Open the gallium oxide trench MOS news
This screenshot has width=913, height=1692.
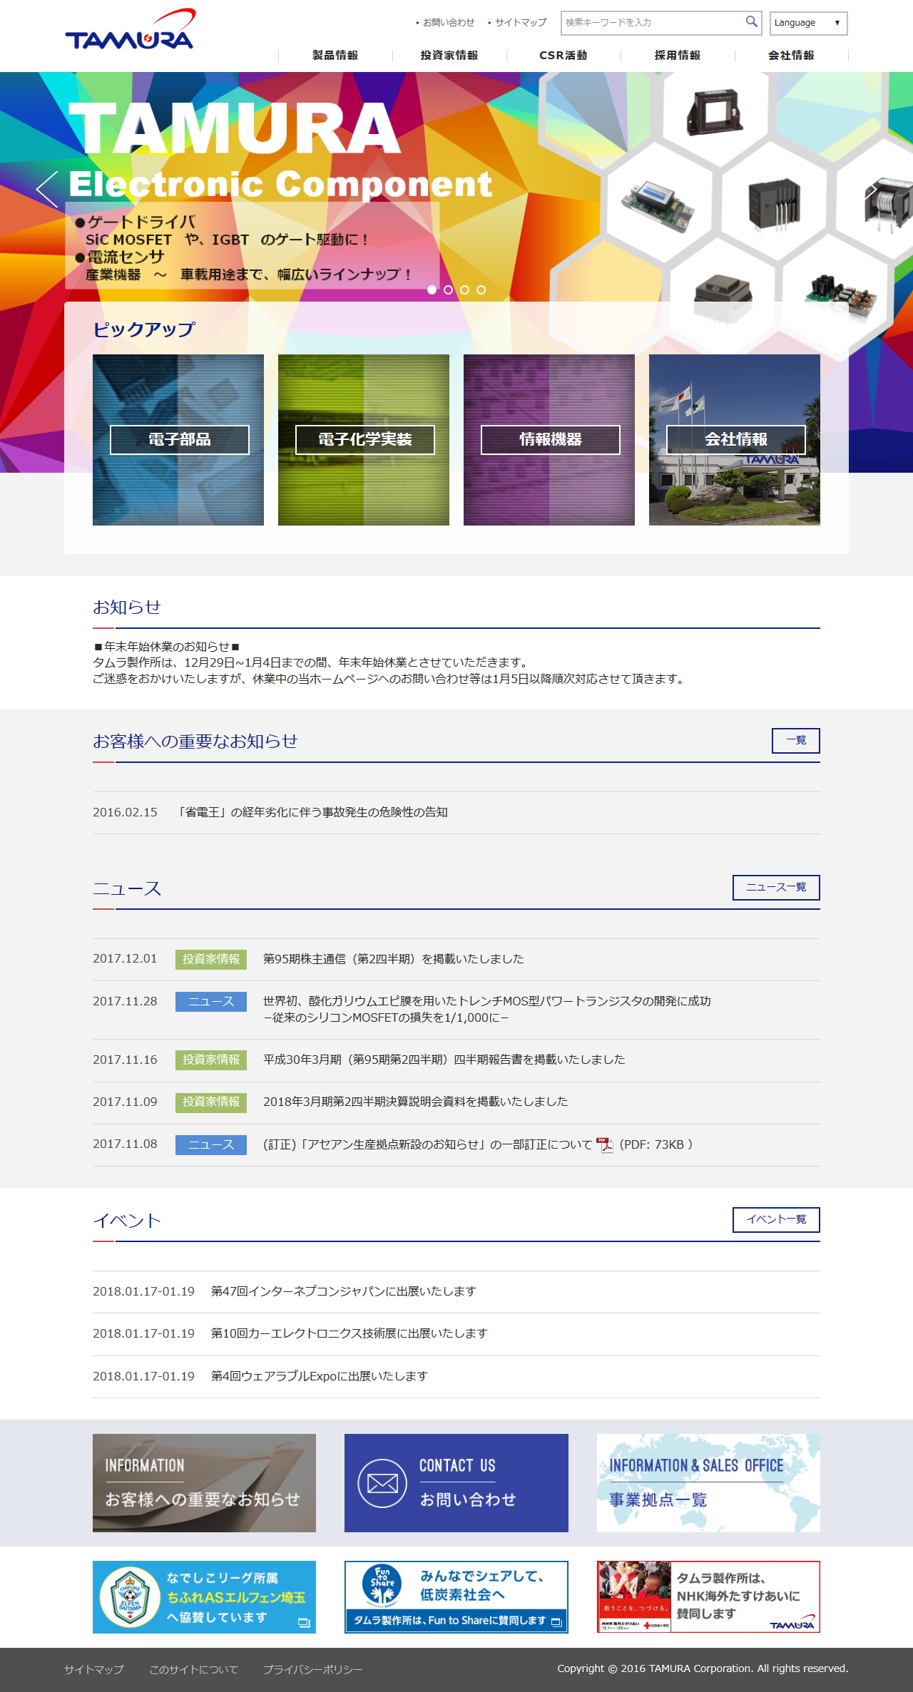point(487,1009)
